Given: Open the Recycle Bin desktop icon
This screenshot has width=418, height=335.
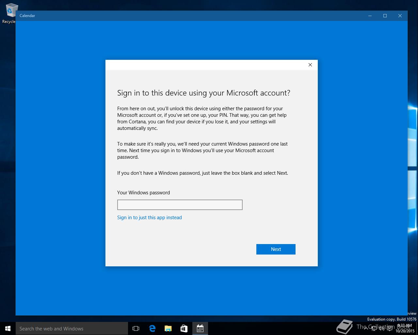Looking at the screenshot, I should pyautogui.click(x=10, y=13).
